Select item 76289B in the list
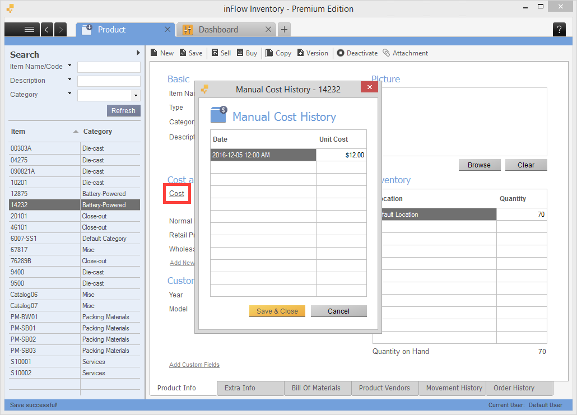Screen dimensions: 577x415 (x=75, y=261)
